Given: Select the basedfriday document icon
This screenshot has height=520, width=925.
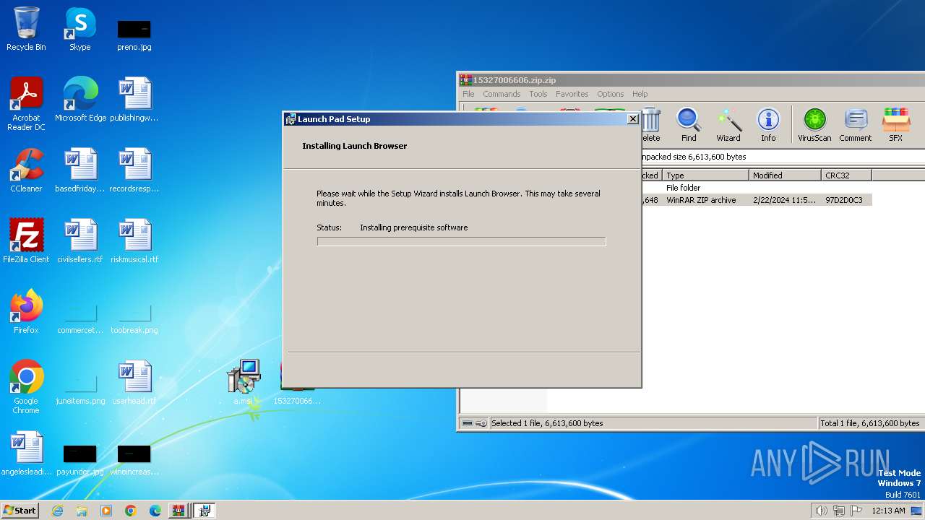Looking at the screenshot, I should [80, 170].
